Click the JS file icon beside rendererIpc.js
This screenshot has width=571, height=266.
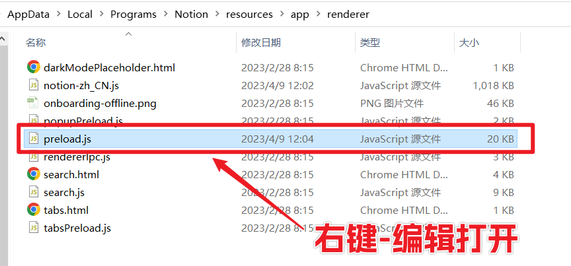34,157
